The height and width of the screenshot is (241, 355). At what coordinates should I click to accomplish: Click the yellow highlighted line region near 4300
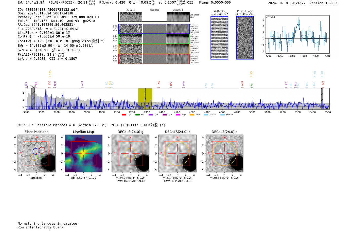pos(145,99)
